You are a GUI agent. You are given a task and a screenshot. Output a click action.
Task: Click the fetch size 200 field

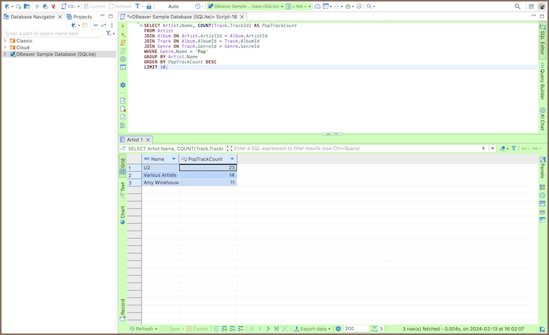pos(355,329)
